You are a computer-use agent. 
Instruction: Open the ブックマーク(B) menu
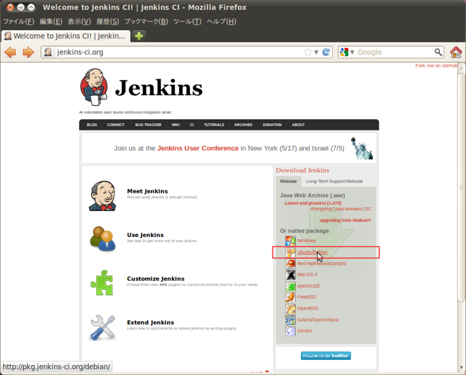point(146,22)
